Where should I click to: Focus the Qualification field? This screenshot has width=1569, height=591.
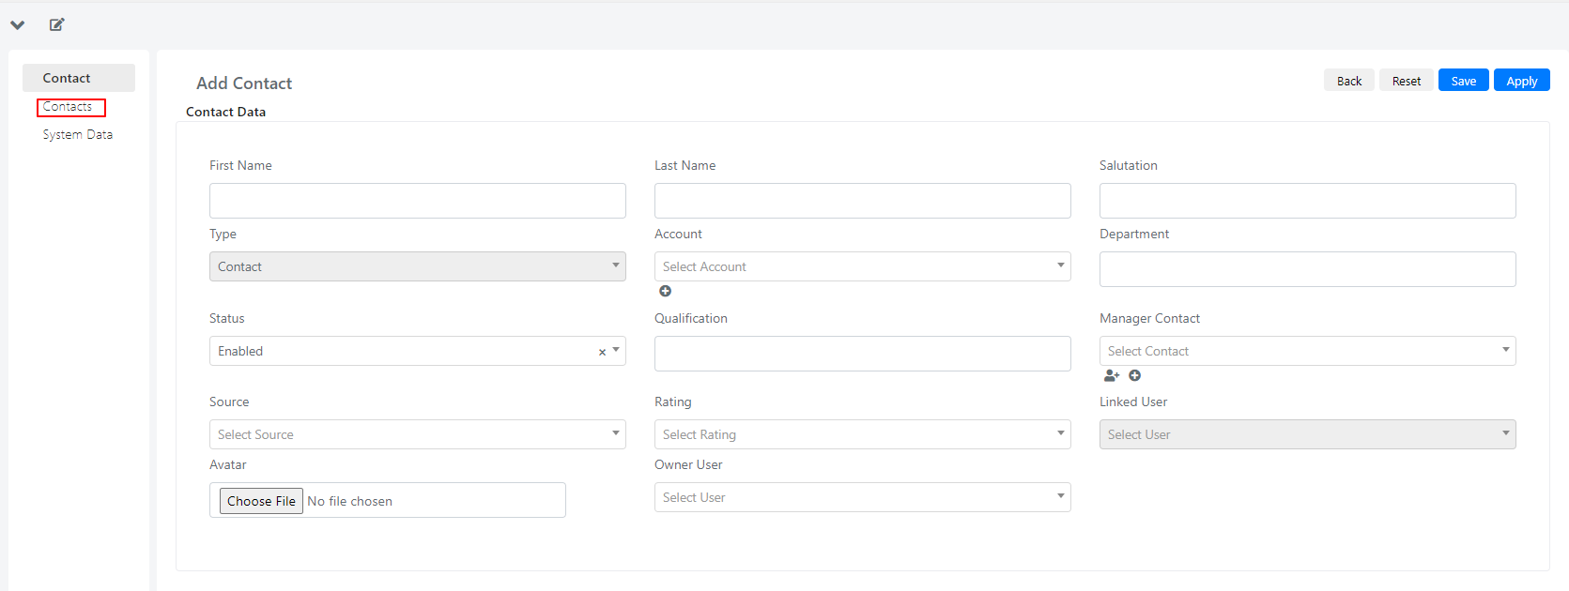pyautogui.click(x=863, y=354)
